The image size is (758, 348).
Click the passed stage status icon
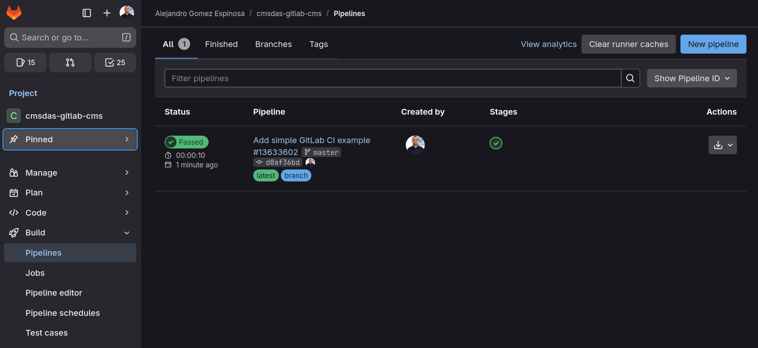click(496, 143)
